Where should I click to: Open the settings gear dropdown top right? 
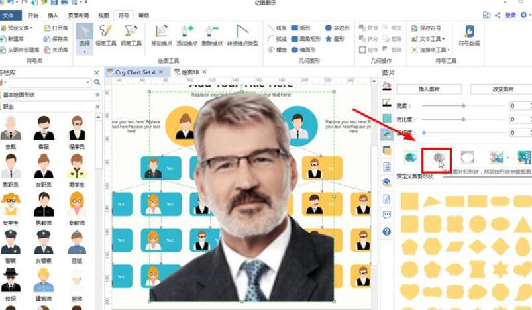(525, 15)
